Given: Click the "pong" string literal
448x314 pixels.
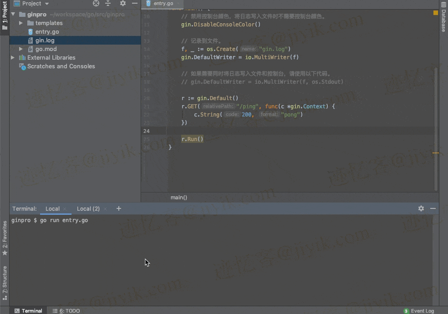Looking at the screenshot, I should pos(290,115).
